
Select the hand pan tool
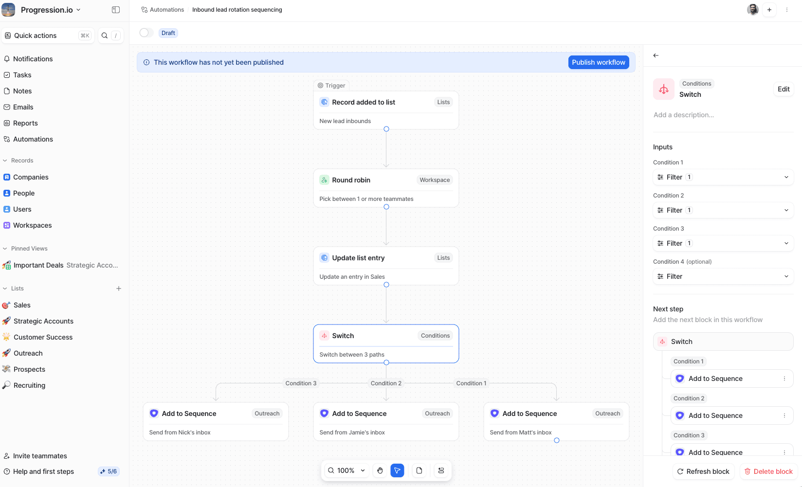[380, 470]
